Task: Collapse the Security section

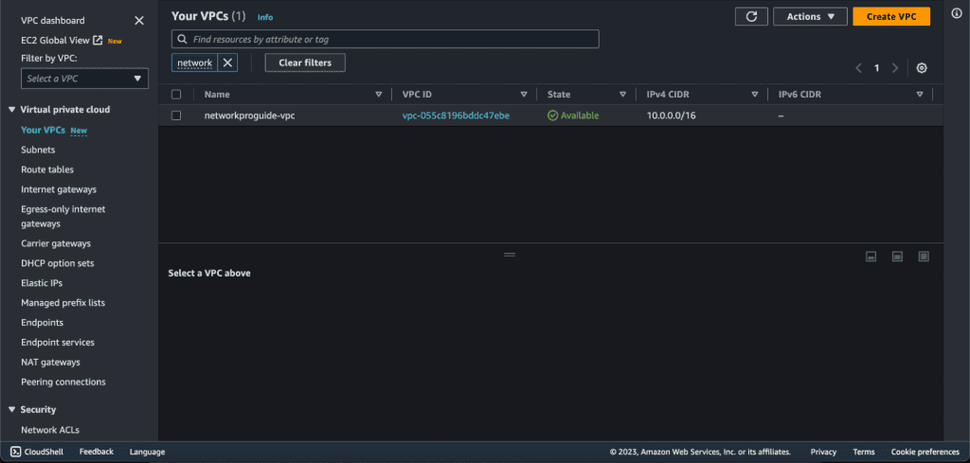Action: click(11, 409)
